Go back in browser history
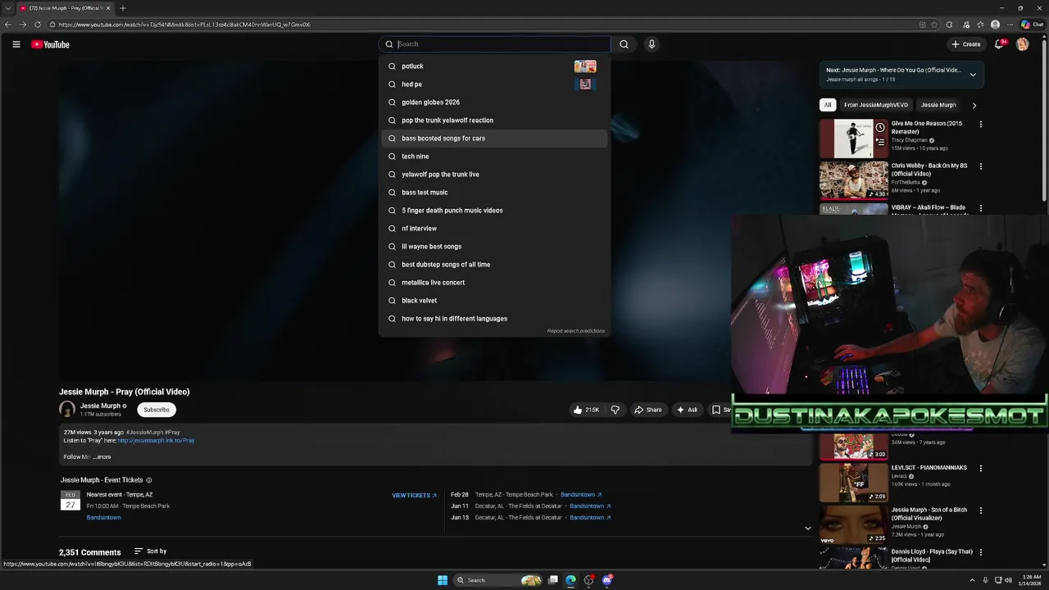 tap(8, 25)
